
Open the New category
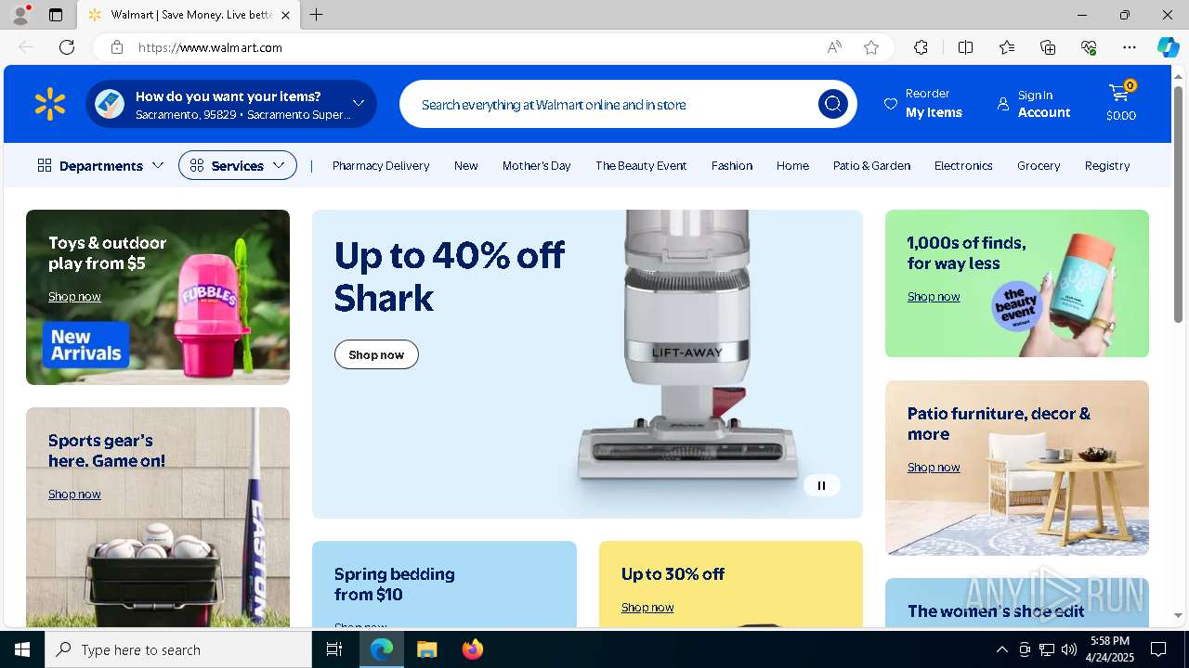[466, 165]
